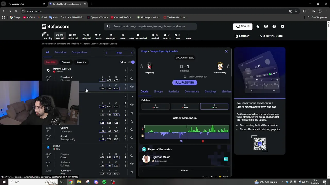Open Chrome media control icon

[314, 11]
